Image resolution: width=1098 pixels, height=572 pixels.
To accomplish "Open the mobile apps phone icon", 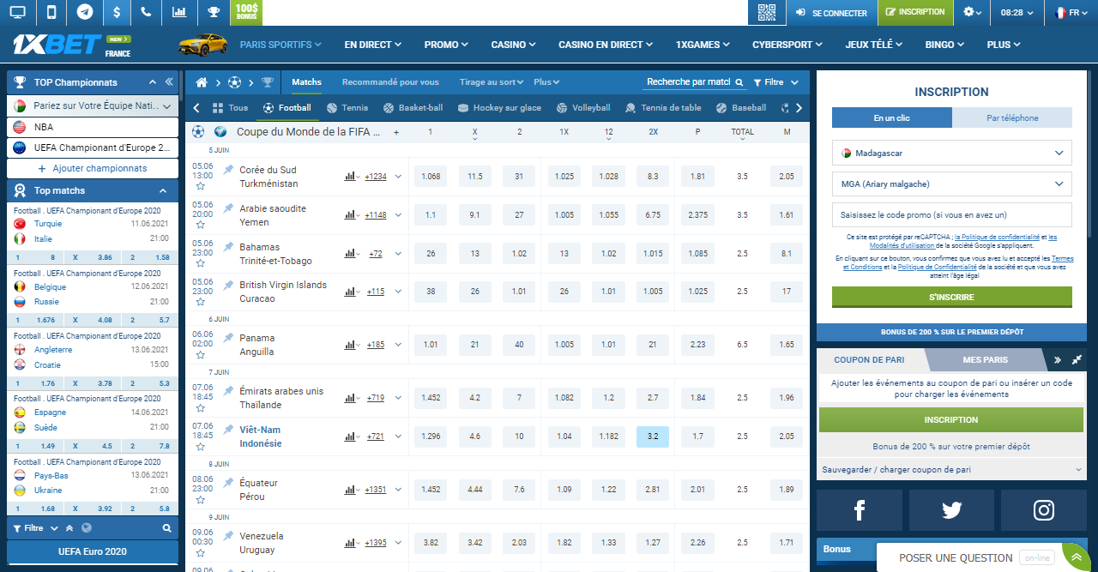I will point(51,12).
